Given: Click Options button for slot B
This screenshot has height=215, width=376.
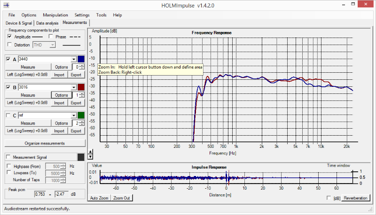Looking at the screenshot, I should tap(62, 95).
